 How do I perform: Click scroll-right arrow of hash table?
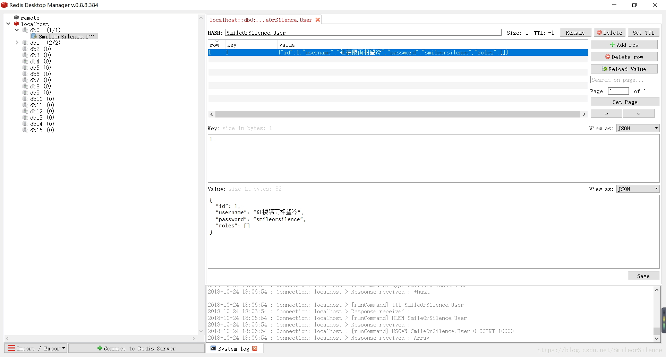(584, 114)
